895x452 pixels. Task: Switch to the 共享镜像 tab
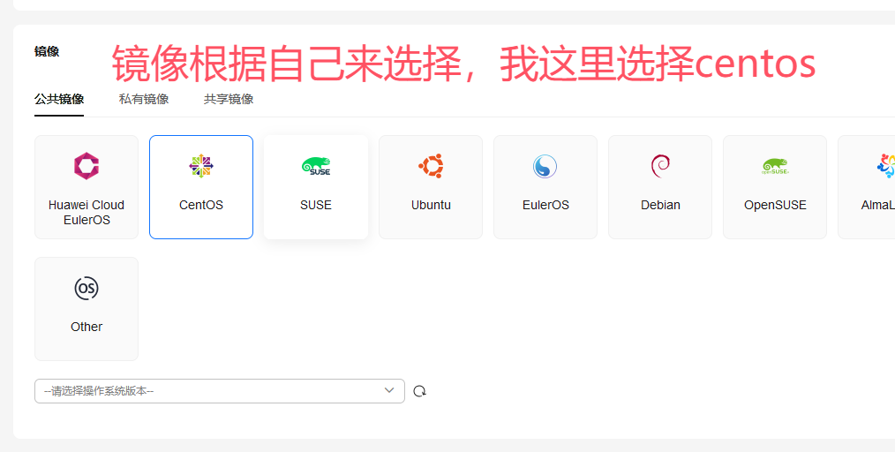[229, 99]
